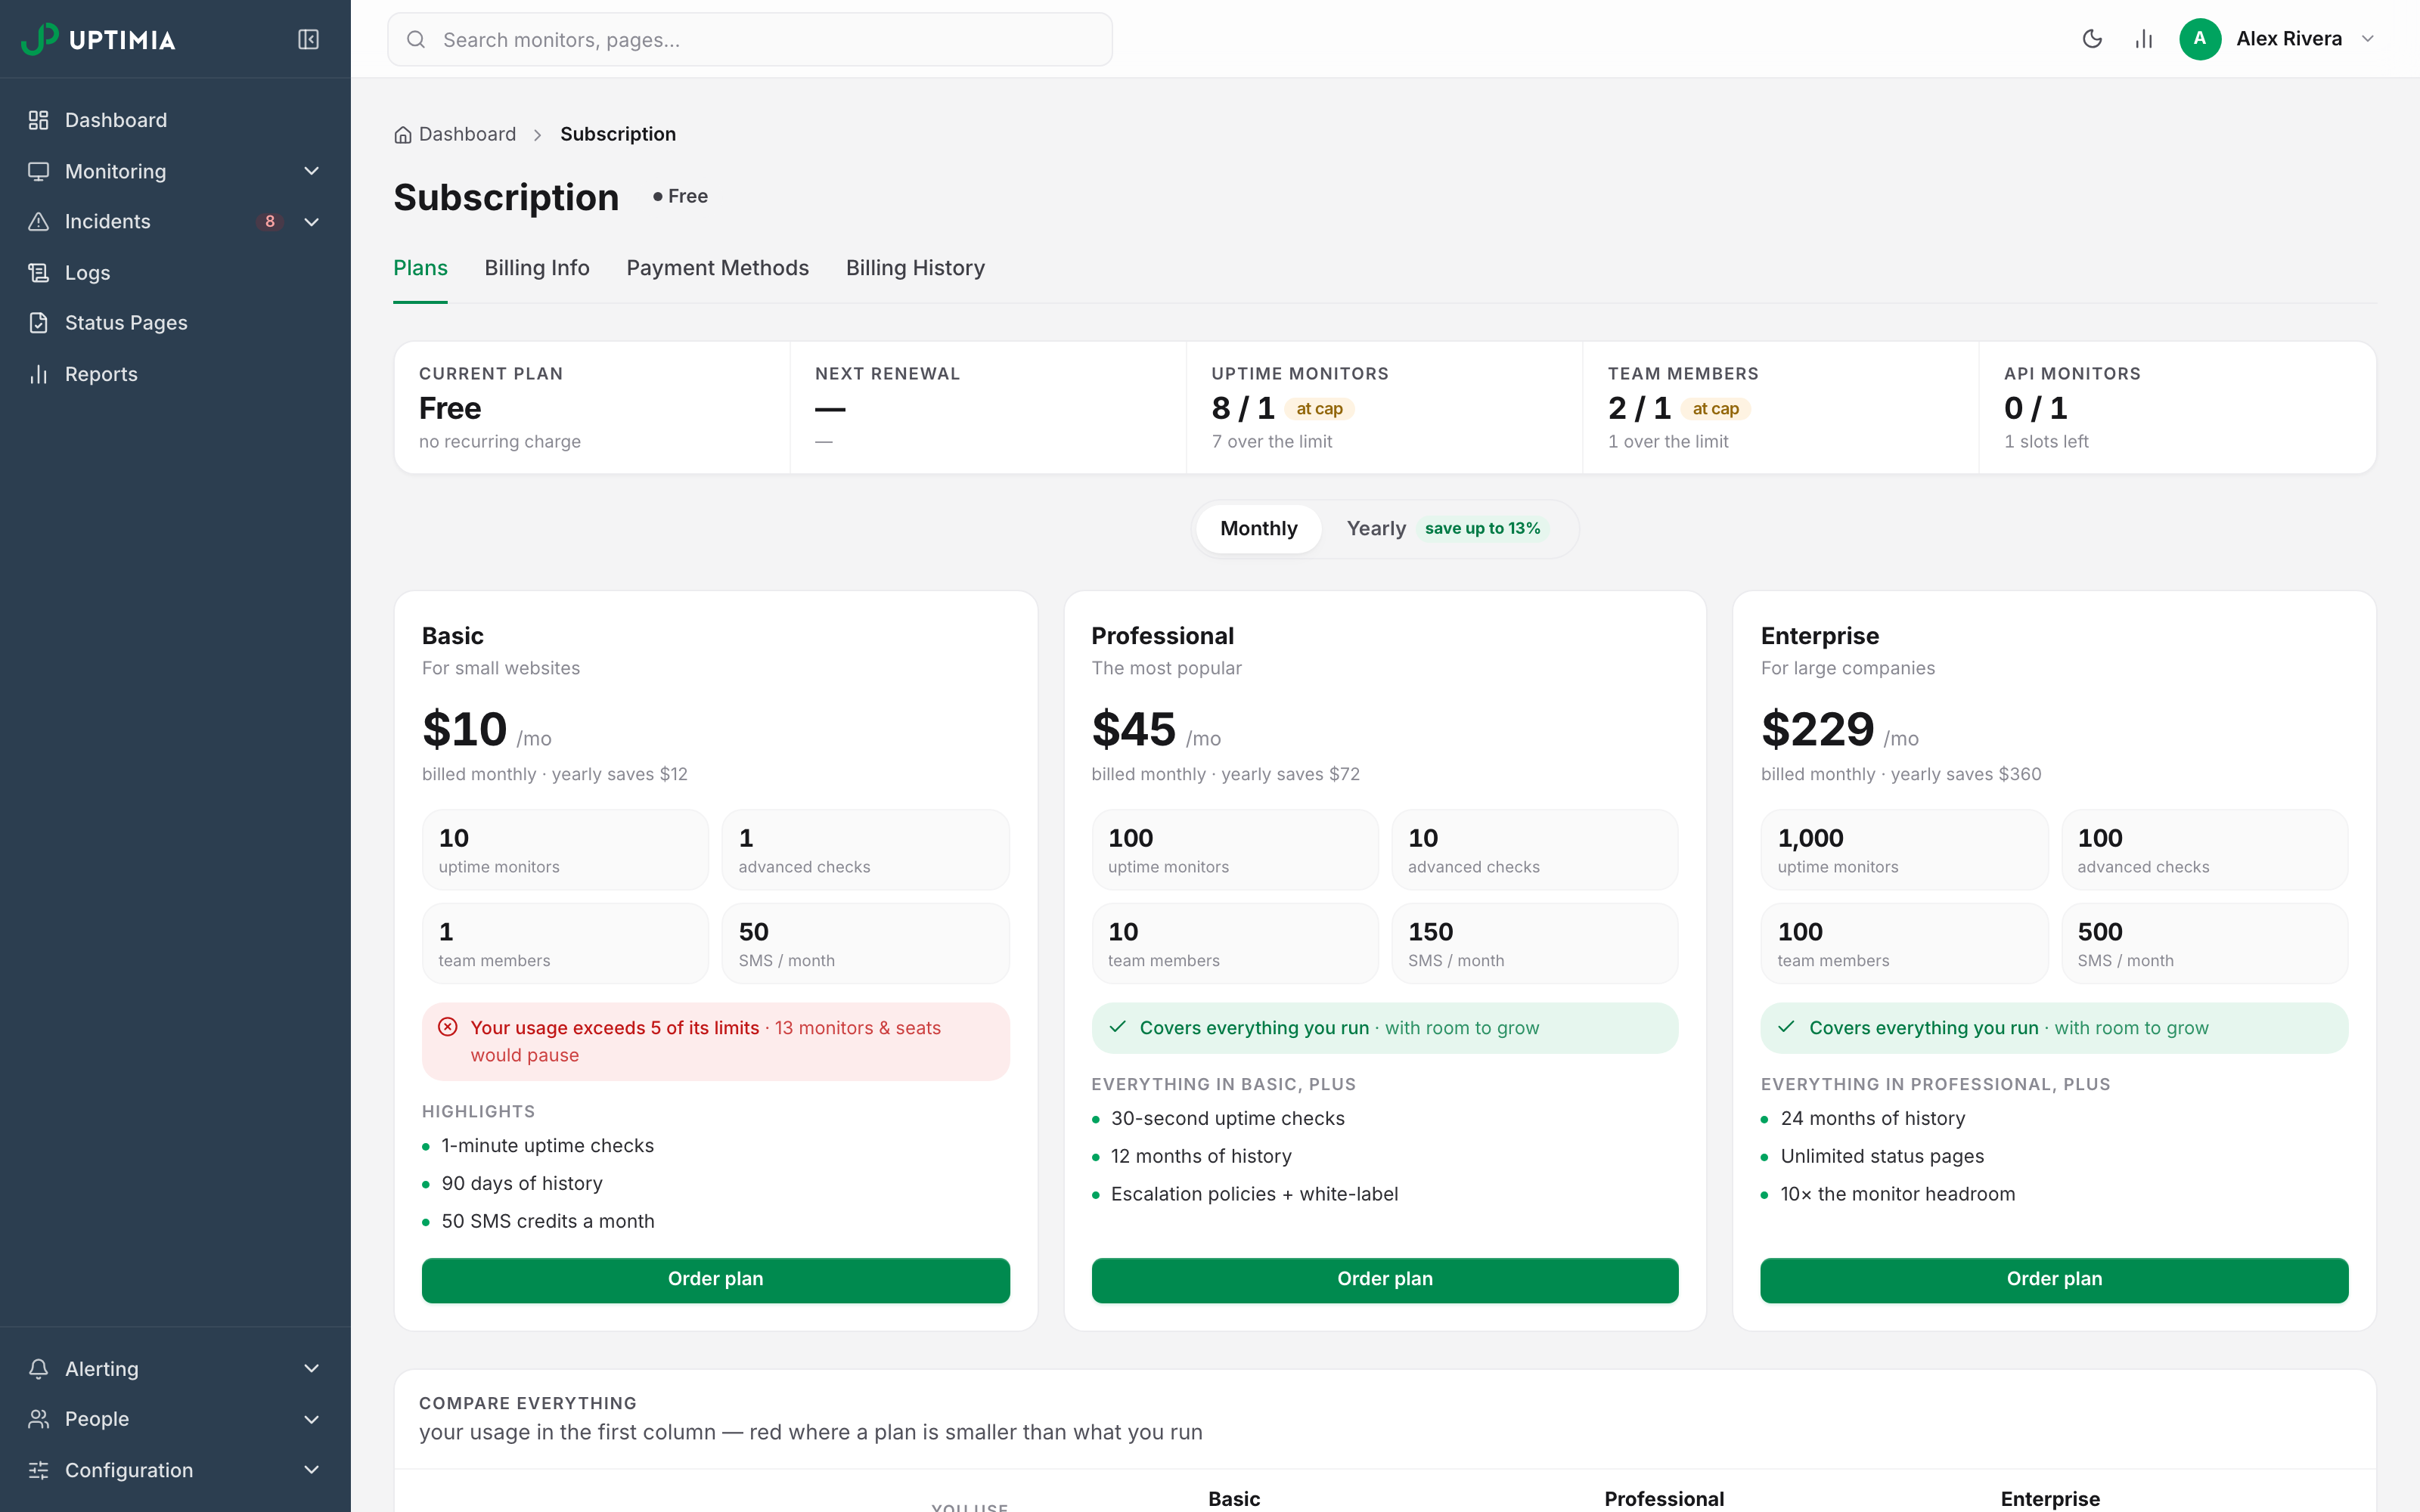The height and width of the screenshot is (1512, 2420).
Task: Order the Basic plan
Action: pyautogui.click(x=715, y=1279)
